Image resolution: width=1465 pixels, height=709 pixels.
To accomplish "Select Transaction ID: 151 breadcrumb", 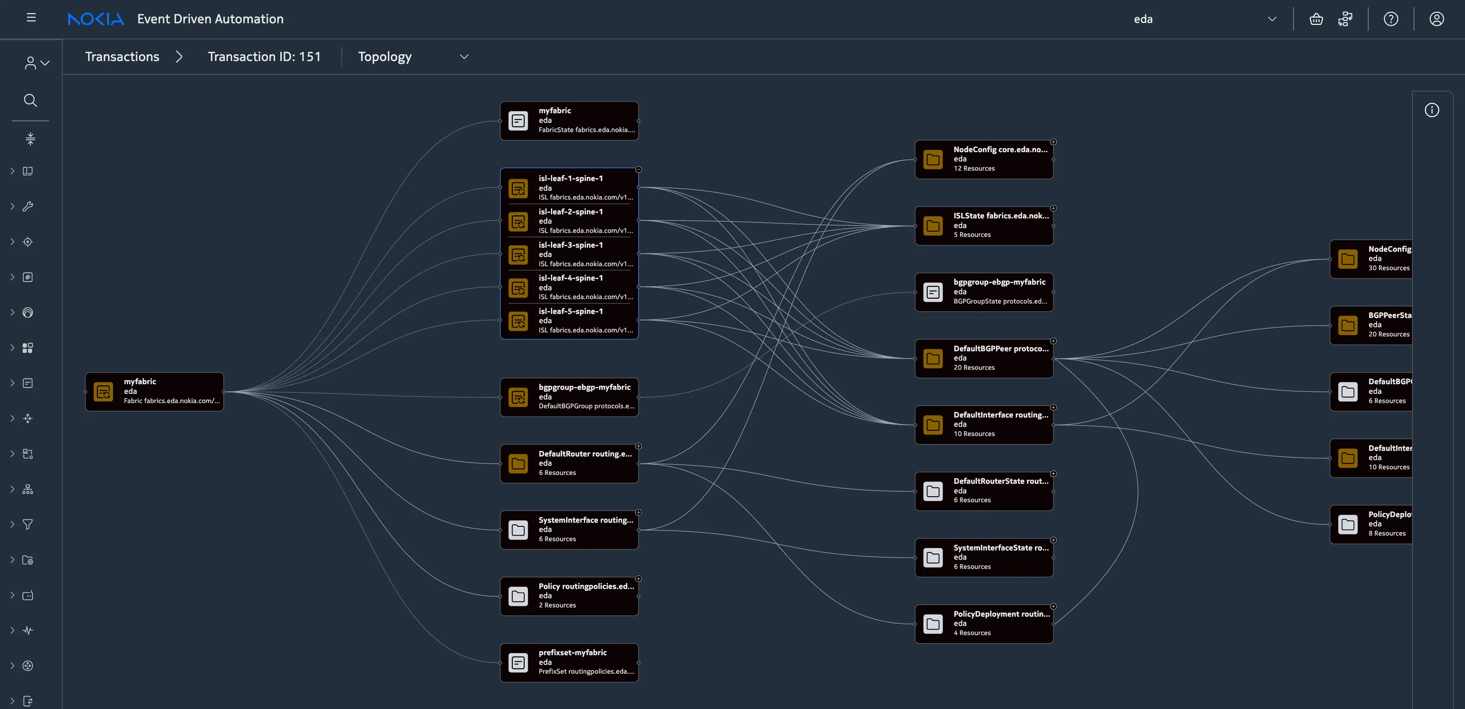I will click(264, 57).
